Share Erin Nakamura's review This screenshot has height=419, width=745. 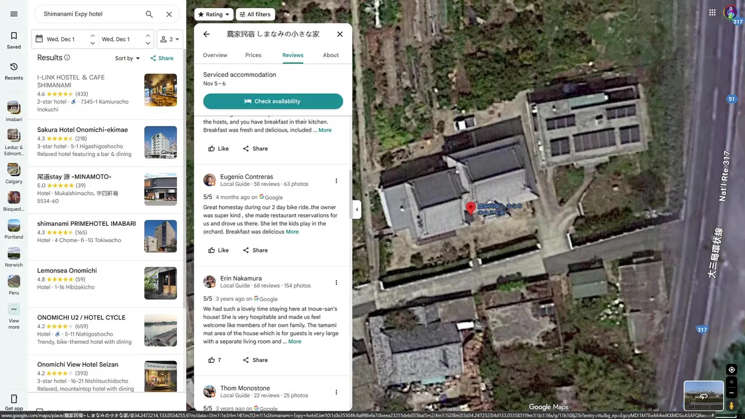pyautogui.click(x=255, y=360)
